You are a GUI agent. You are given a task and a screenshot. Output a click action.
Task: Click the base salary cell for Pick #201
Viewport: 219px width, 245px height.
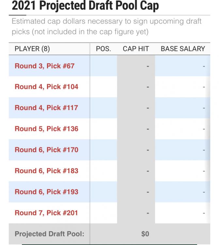point(204,213)
